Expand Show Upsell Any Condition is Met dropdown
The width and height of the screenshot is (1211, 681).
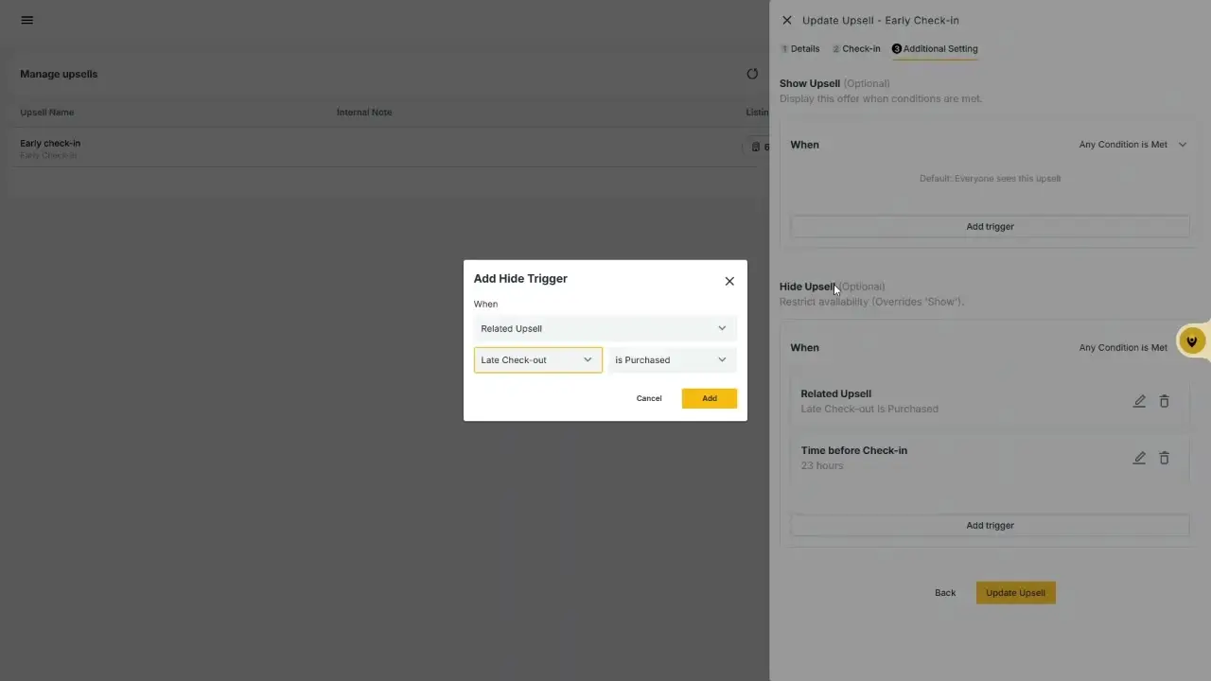click(1132, 145)
